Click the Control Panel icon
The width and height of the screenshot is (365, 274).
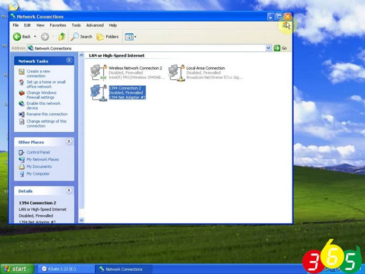pos(21,152)
